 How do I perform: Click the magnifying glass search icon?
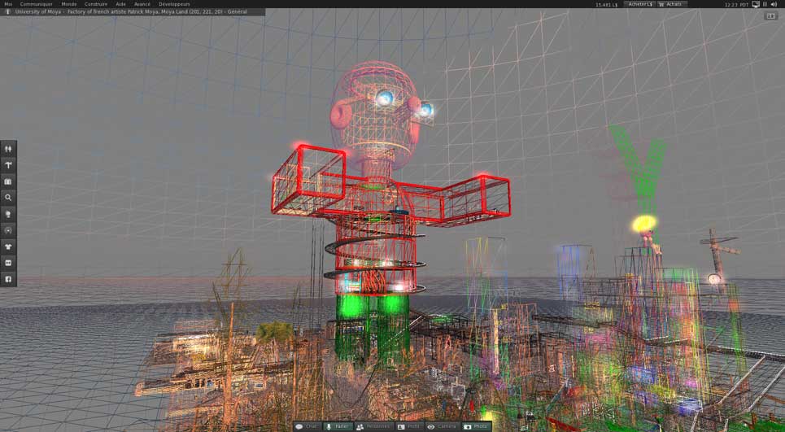tap(8, 198)
